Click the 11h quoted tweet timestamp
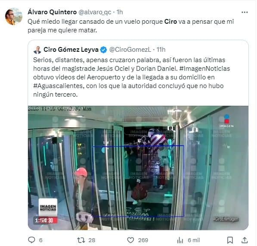This screenshot has height=246, width=257. tap(161, 50)
